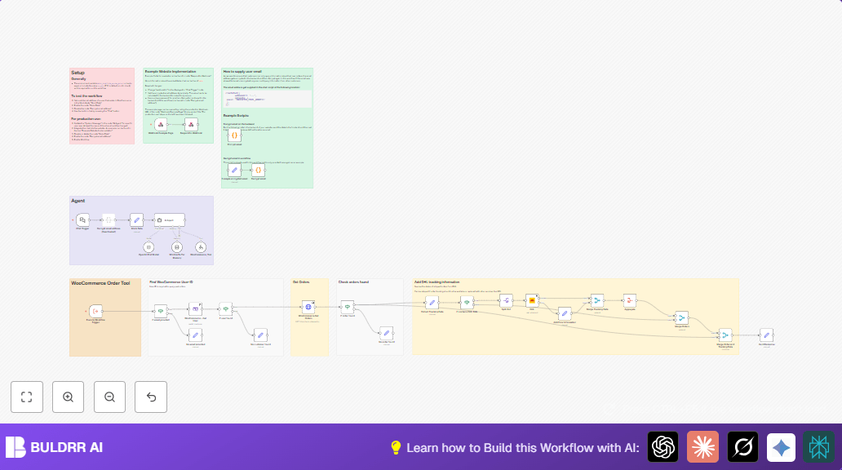Select the Merge Orders and Tracking Data node
Image resolution: width=842 pixels, height=470 pixels.
[x=725, y=335]
